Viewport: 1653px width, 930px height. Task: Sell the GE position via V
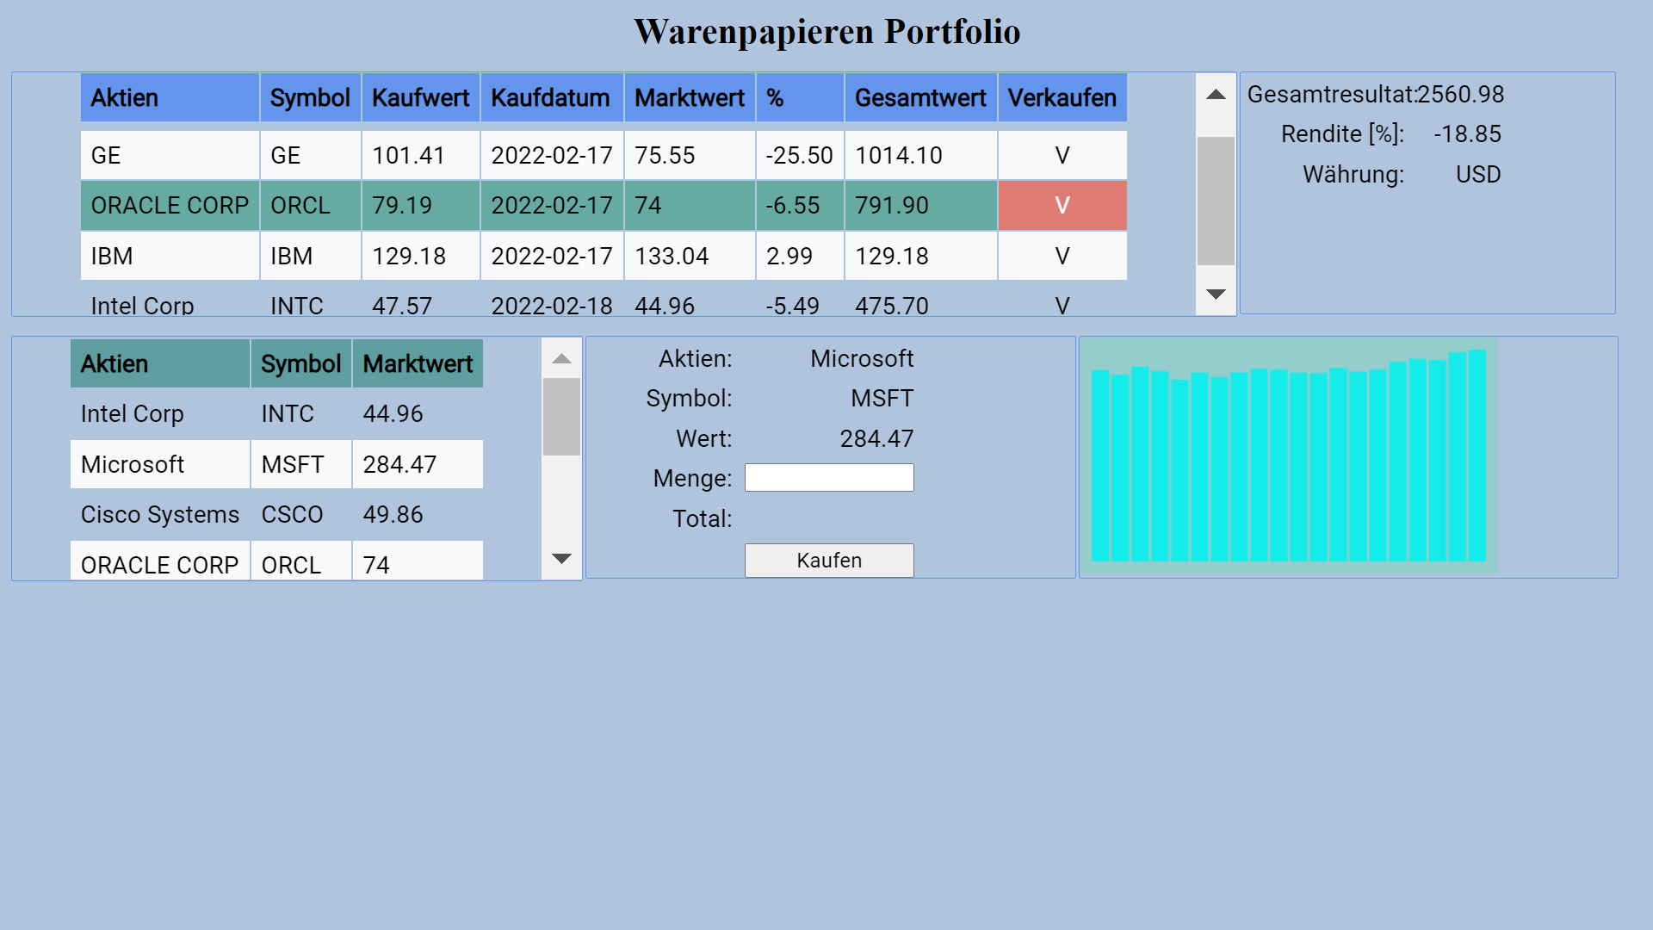pyautogui.click(x=1062, y=155)
